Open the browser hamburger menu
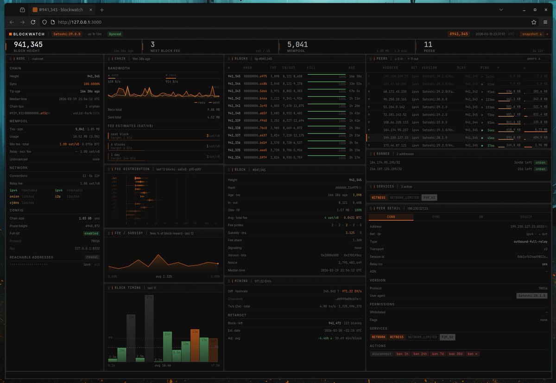 (545, 22)
